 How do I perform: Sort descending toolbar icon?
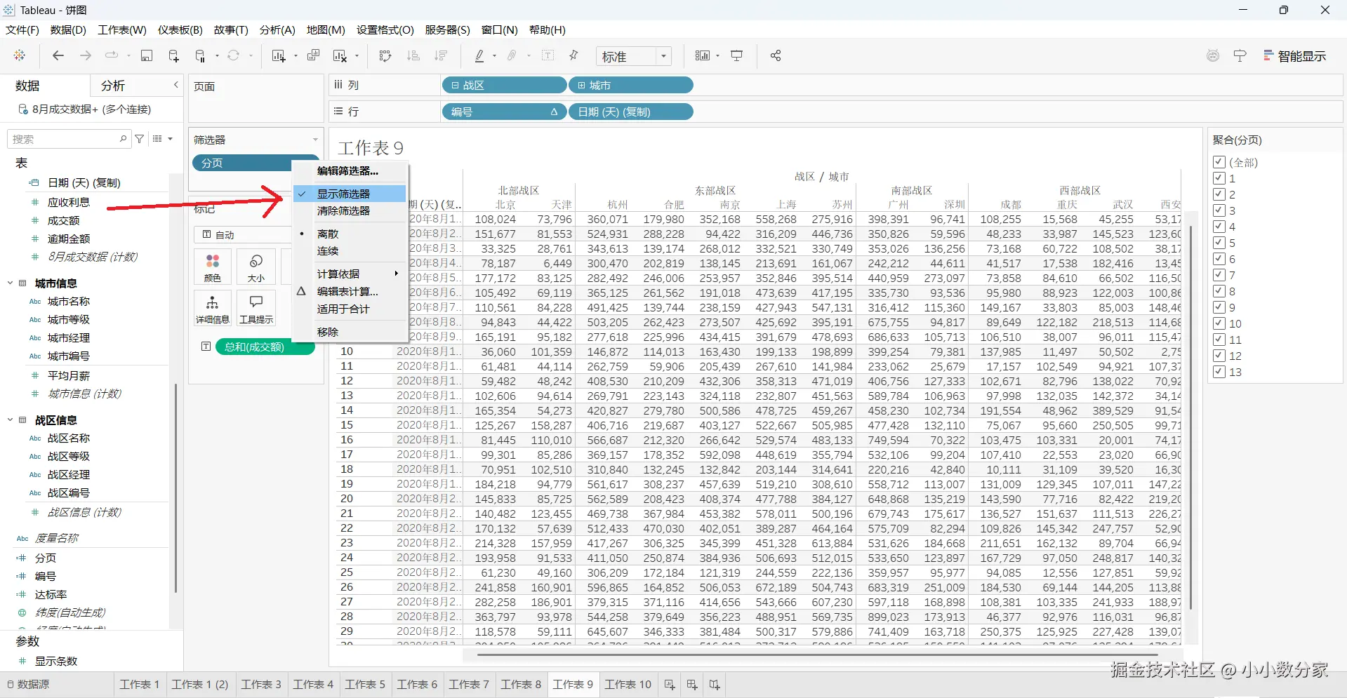click(x=441, y=55)
